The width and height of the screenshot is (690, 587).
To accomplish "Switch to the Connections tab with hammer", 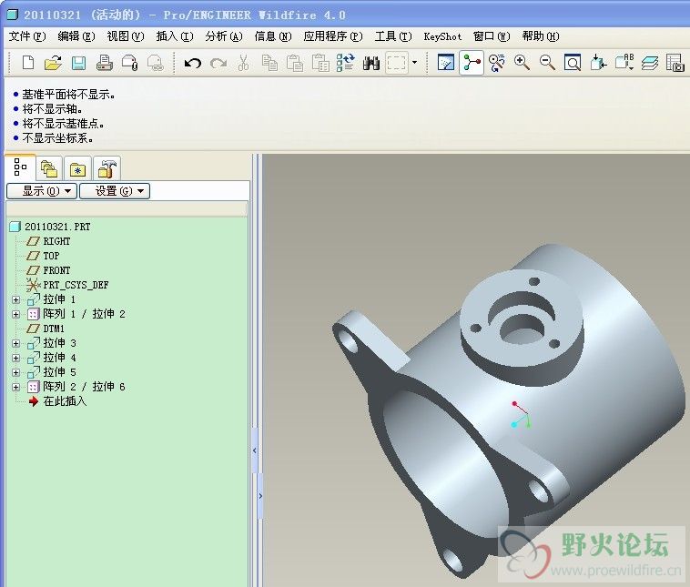I will click(x=107, y=169).
